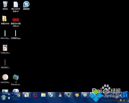
Task: Select the .txt text document on desktop
Action: [x=16, y=7]
